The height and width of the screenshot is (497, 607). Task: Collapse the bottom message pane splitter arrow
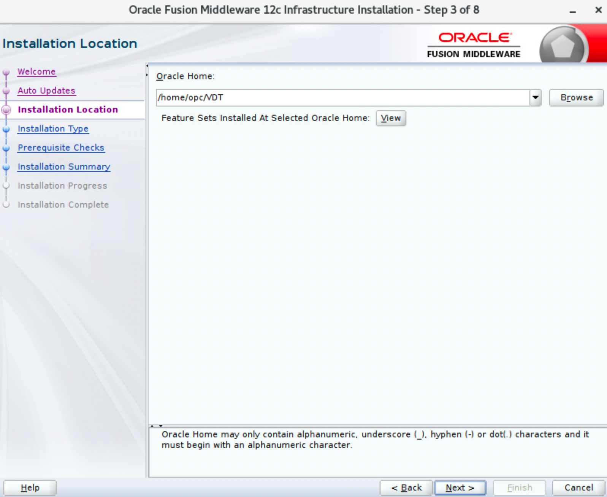click(x=161, y=426)
